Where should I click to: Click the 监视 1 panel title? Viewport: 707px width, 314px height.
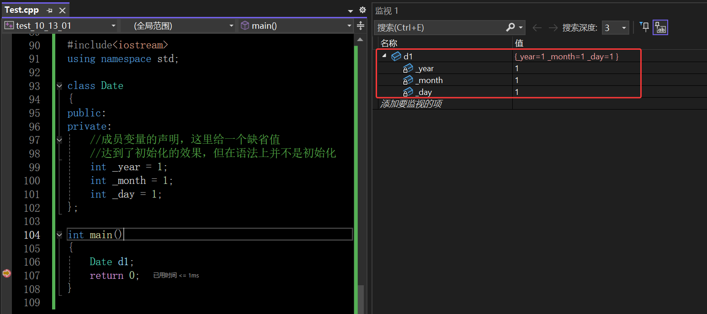coord(387,10)
